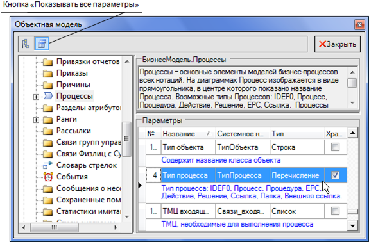
Task: Select Причины tree item label
Action: click(x=73, y=85)
